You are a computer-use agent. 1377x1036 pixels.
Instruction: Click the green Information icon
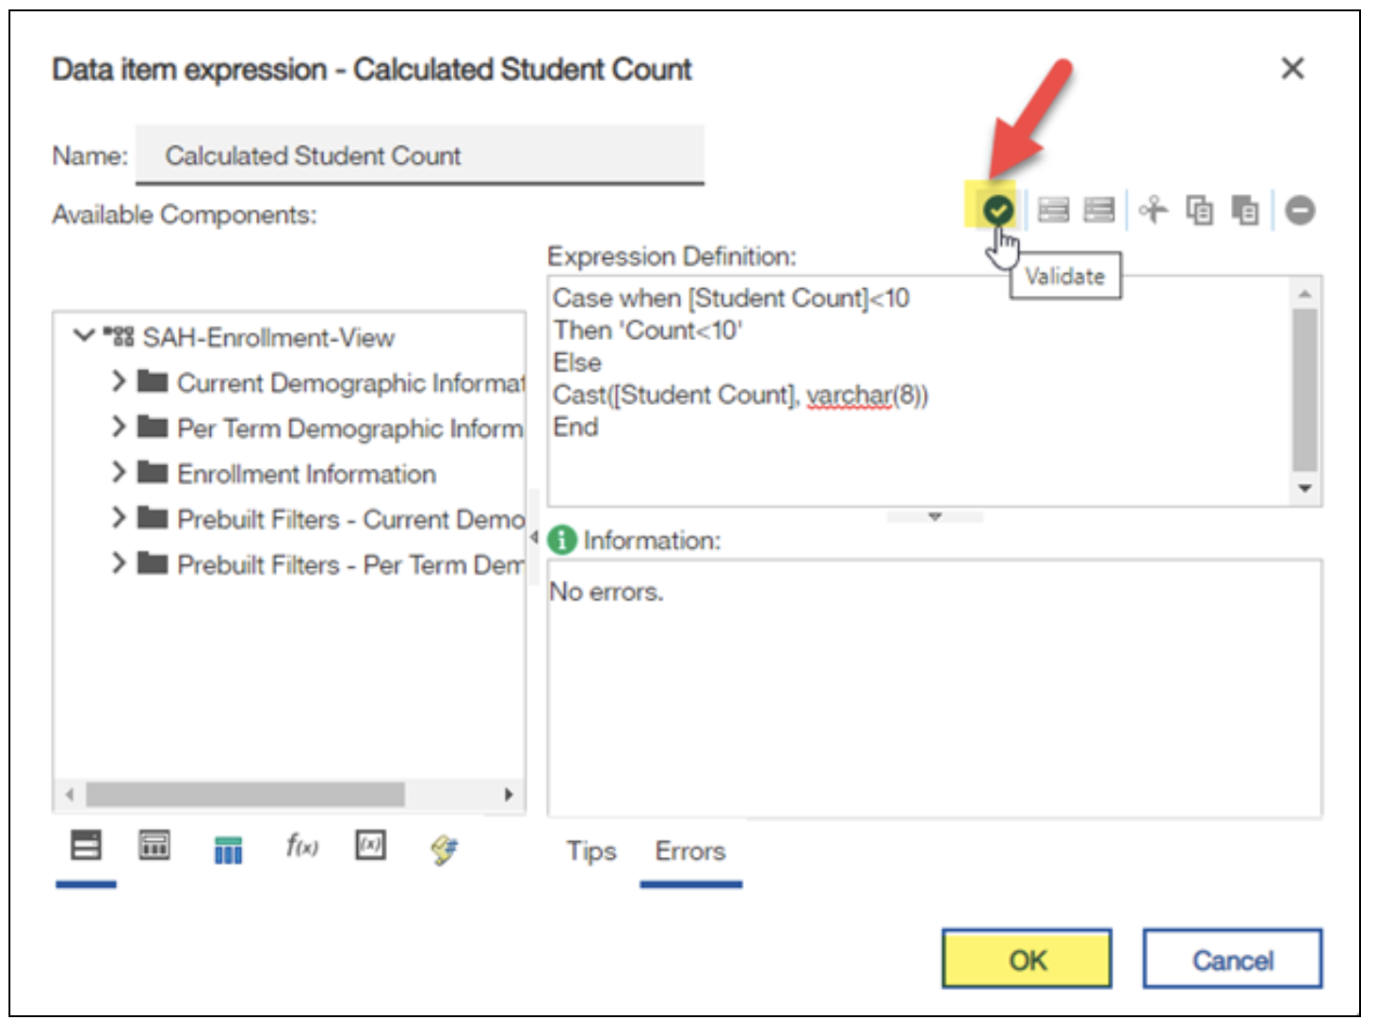561,540
